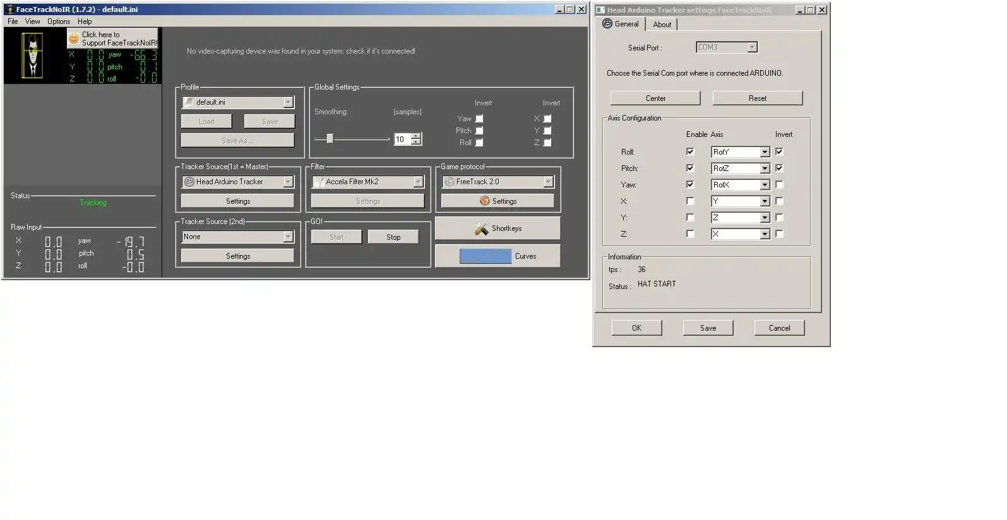Click FaceTrackNoIR title bar app icon
This screenshot has height=520, width=1007.
pos(9,9)
